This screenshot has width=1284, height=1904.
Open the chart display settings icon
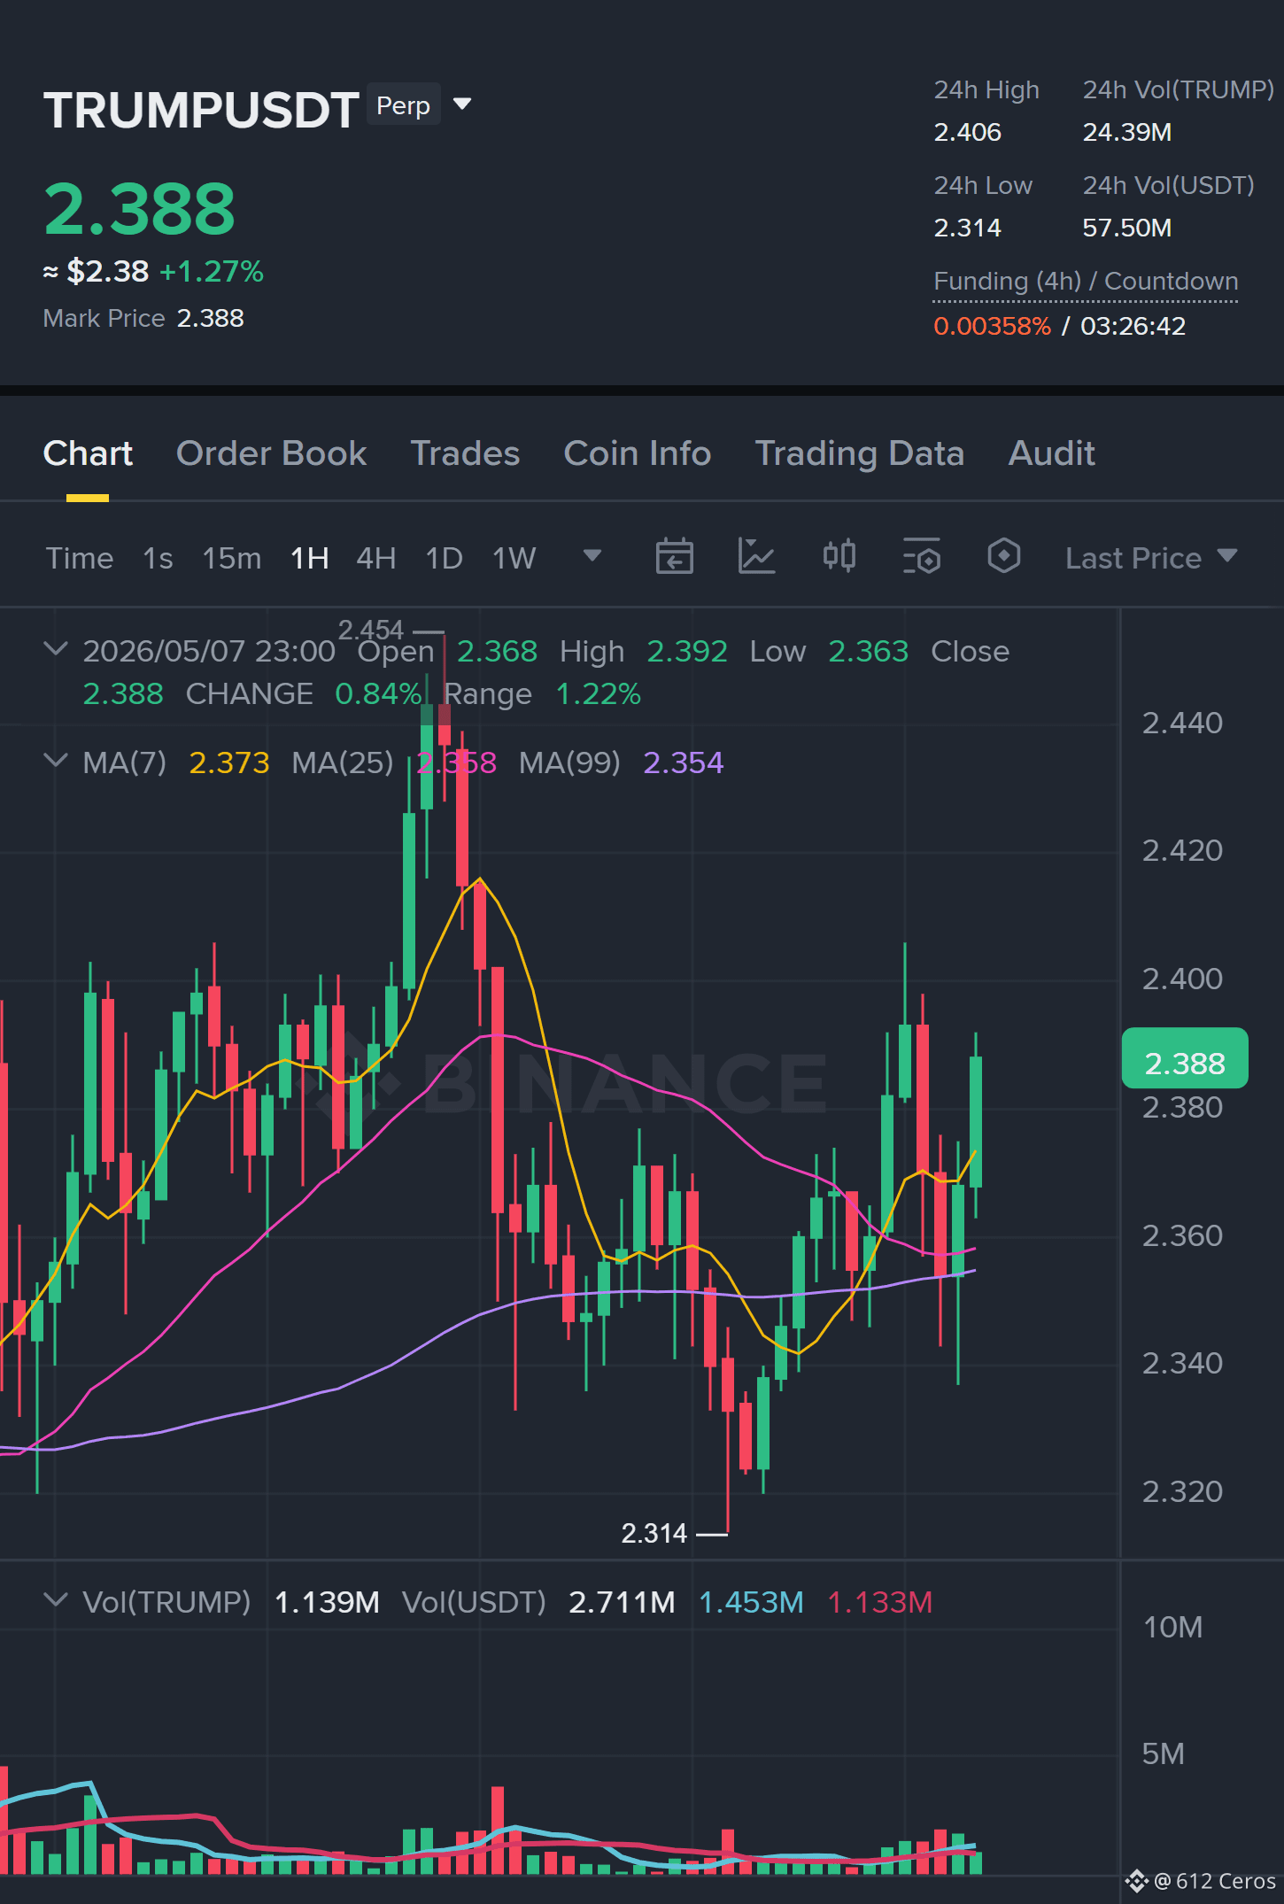(x=922, y=557)
